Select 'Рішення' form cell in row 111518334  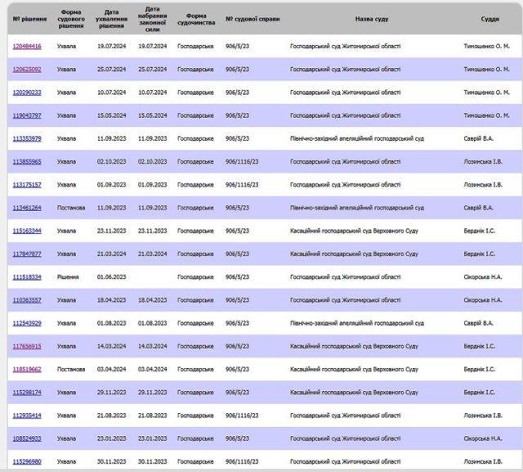(x=68, y=277)
